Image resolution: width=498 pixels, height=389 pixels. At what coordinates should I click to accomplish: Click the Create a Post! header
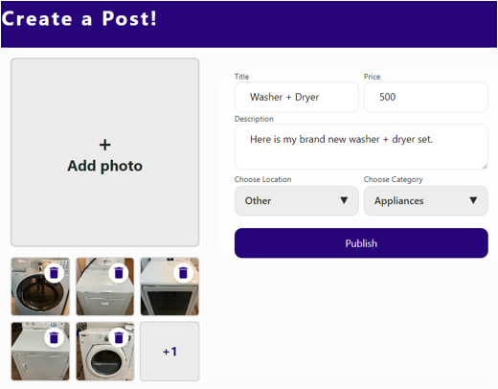coord(79,18)
